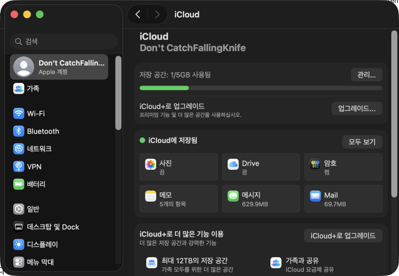Click the iCloud Drive cloud icon
Viewport: 399px width, 276px height.
(233, 164)
